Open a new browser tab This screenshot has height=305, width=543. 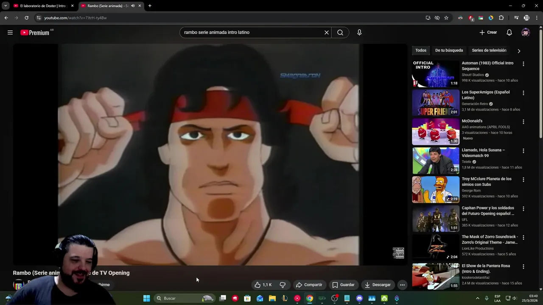(x=150, y=6)
